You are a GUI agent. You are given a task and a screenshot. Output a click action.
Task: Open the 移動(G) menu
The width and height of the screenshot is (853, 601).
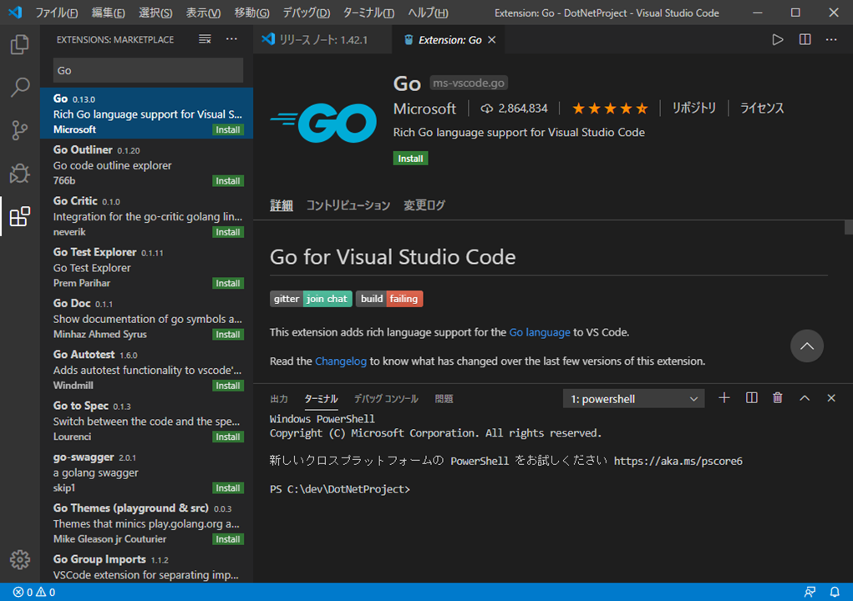251,13
